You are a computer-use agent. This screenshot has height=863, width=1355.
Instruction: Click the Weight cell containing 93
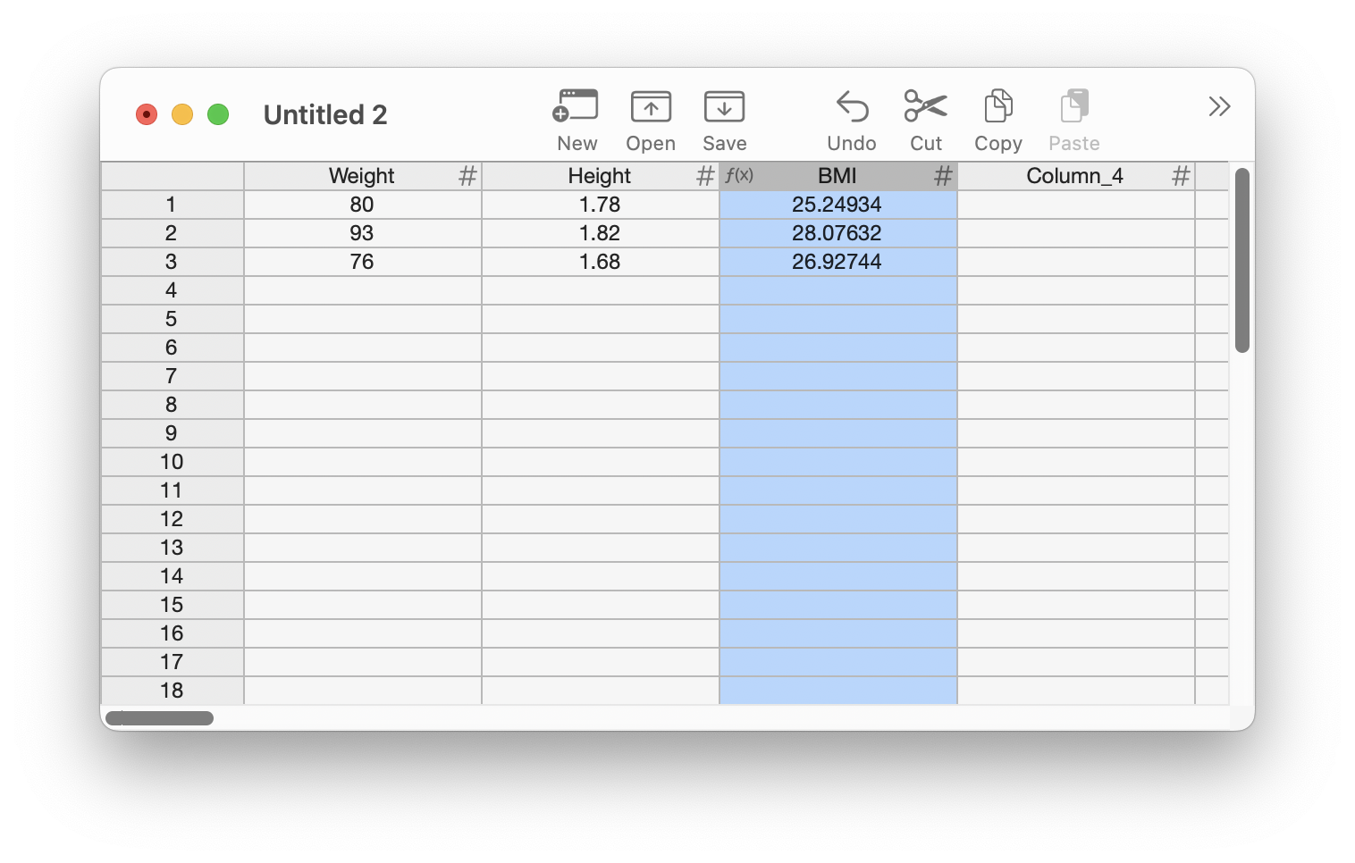362,233
